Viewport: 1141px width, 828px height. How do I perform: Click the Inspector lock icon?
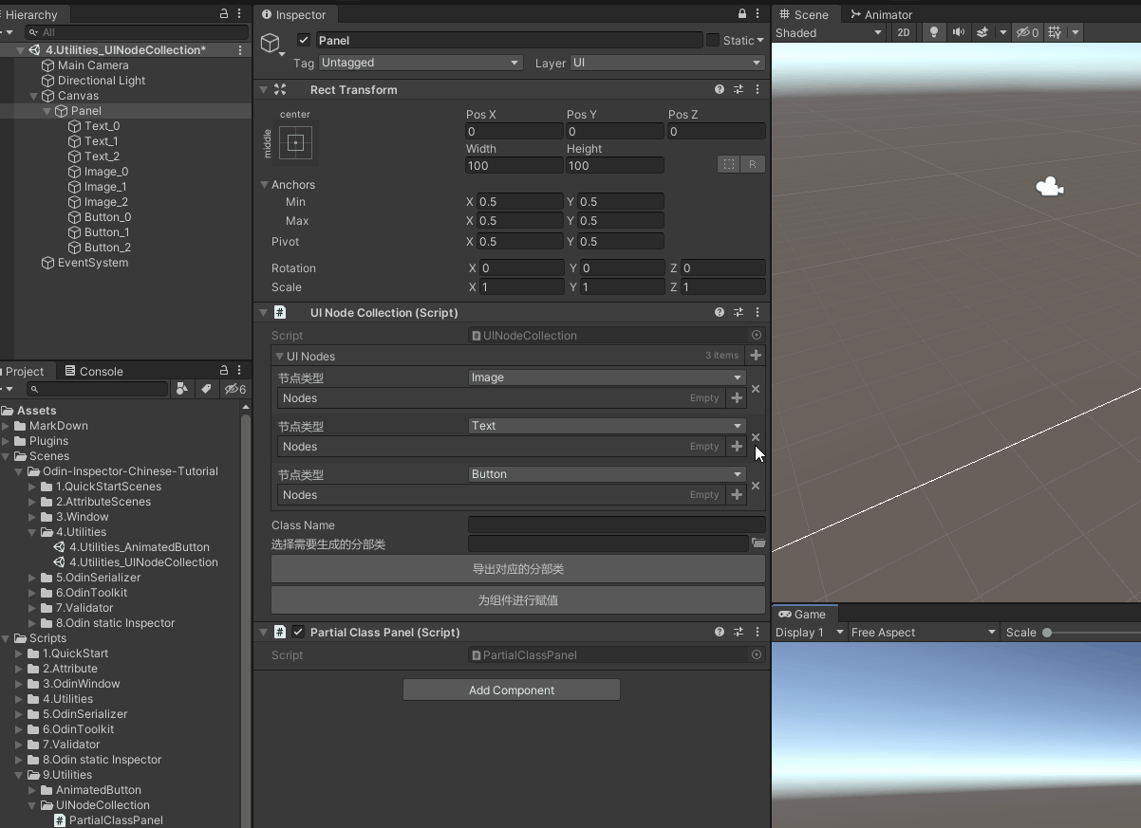[742, 14]
